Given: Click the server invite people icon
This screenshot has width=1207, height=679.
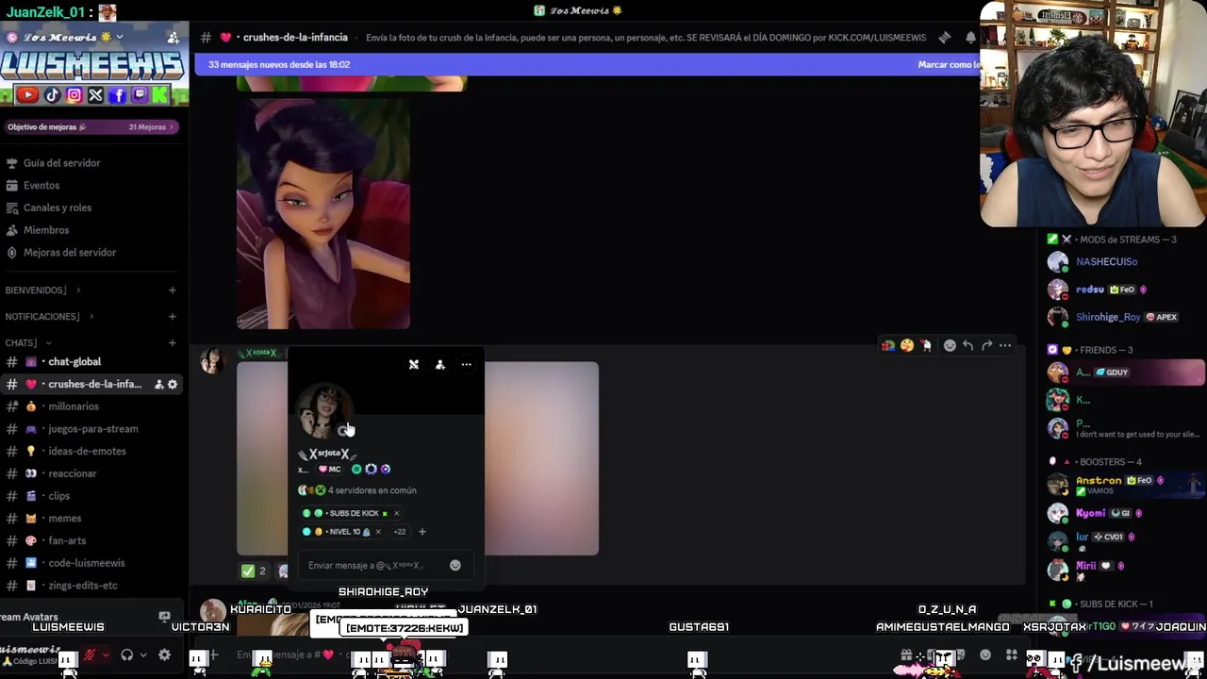Looking at the screenshot, I should pos(174,38).
